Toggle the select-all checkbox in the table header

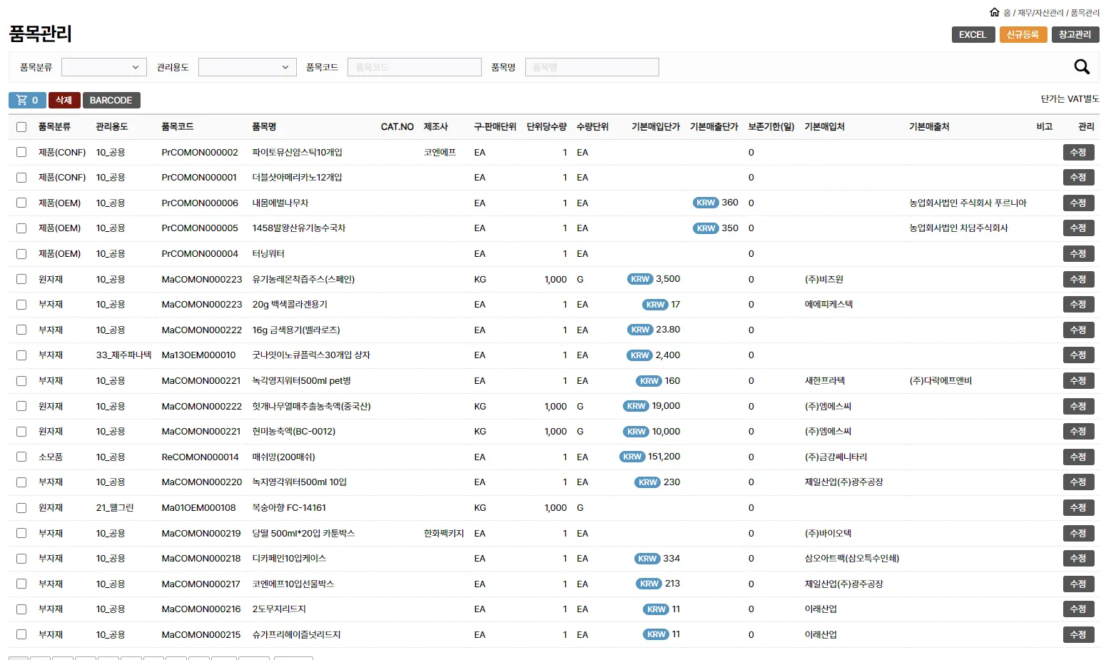[x=21, y=126]
